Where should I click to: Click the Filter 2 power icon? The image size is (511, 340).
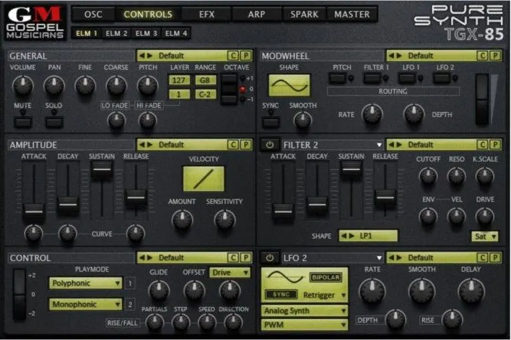pyautogui.click(x=270, y=145)
